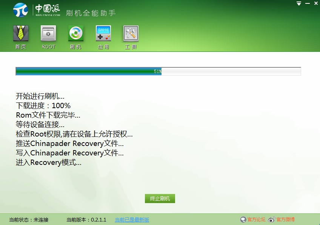Click the 当前版本：0.2.1.1 version text
Image resolution: width=320 pixels, height=225 pixels.
coord(86,220)
